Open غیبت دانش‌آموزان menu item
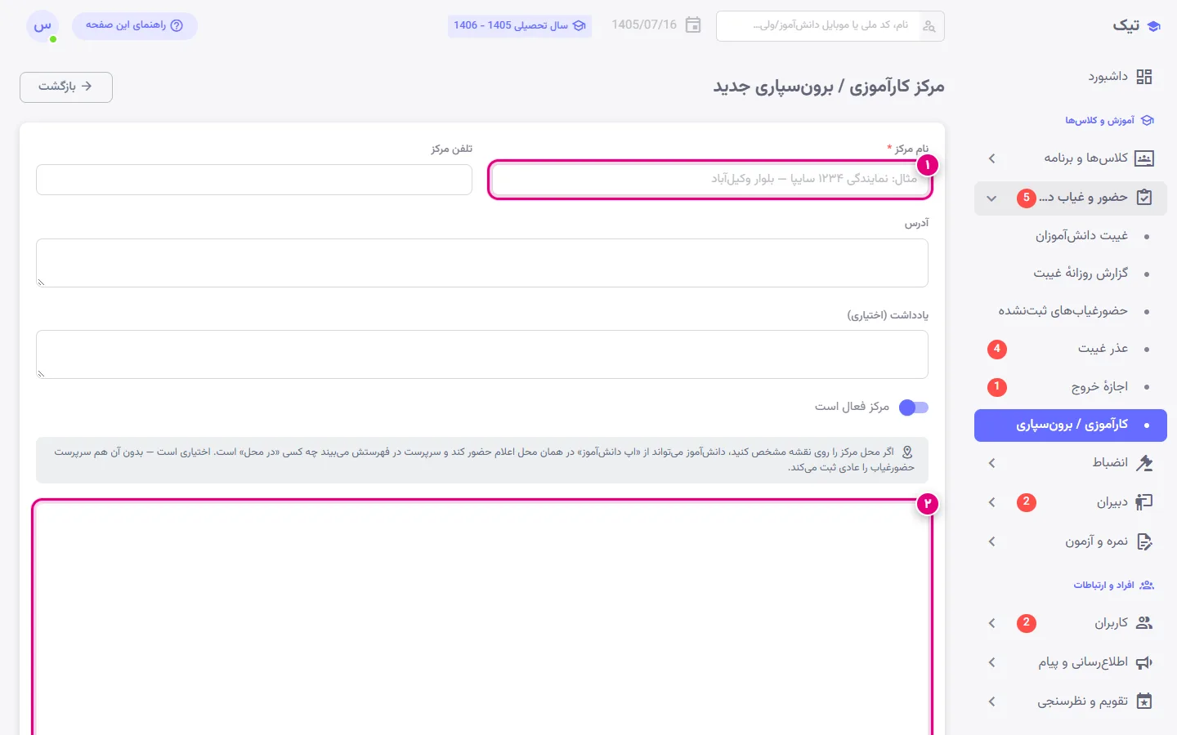This screenshot has width=1177, height=735. click(x=1071, y=236)
